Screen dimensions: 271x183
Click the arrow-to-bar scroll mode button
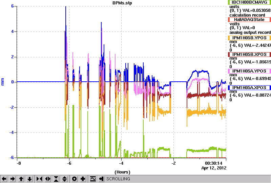[x=101, y=179]
